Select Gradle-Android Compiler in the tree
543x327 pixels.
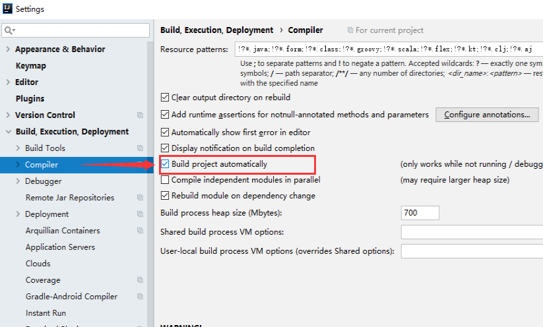point(71,297)
